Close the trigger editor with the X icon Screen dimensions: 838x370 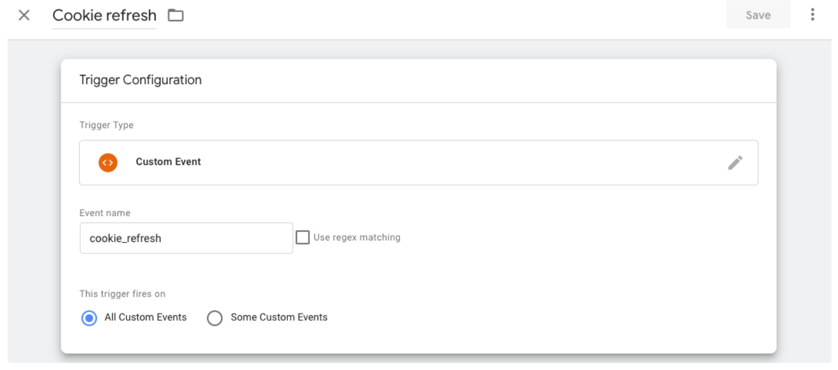coord(24,15)
